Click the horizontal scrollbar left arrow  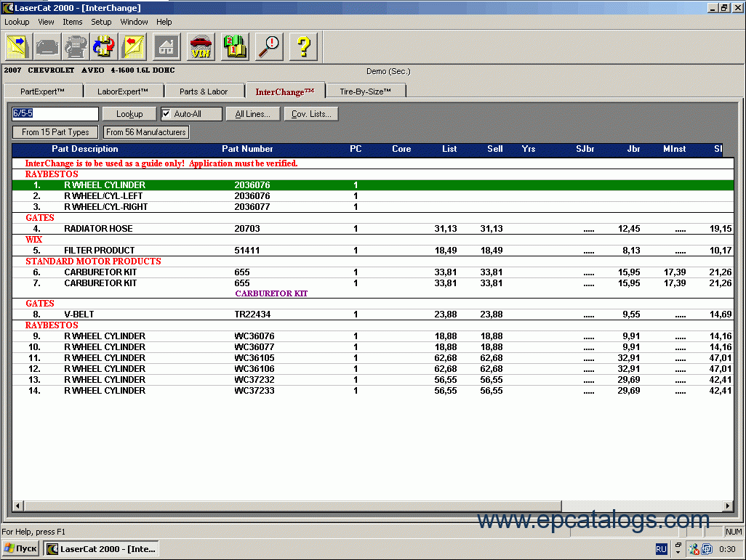[17, 506]
